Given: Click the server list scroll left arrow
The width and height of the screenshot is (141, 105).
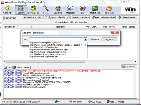Looking at the screenshot, I should click(x=4, y=62).
